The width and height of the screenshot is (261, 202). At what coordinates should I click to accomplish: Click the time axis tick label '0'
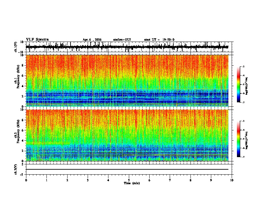click(x=26, y=180)
